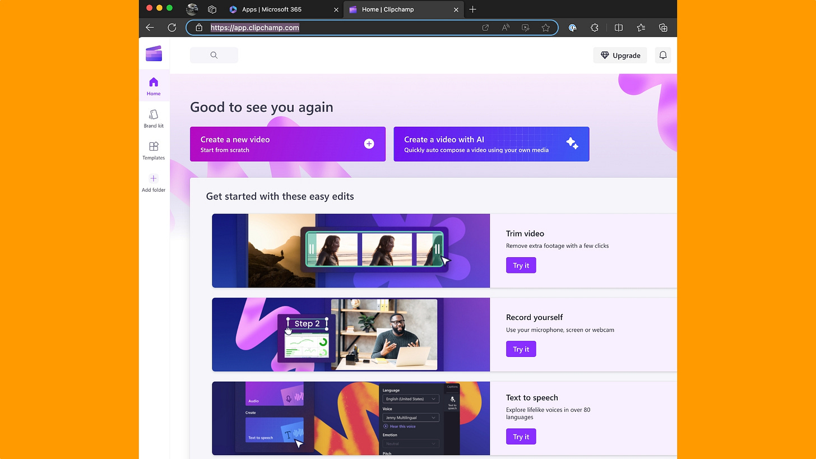The image size is (816, 459).
Task: Click the Read aloud icon
Action: pos(506,27)
